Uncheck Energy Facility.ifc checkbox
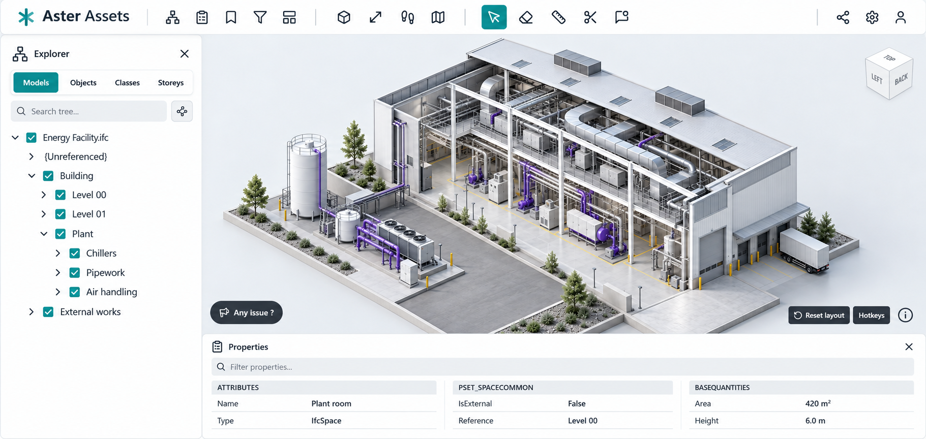 [32, 138]
